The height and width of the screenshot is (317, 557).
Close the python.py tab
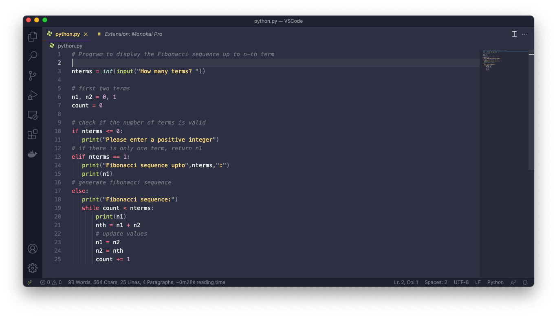pos(86,34)
